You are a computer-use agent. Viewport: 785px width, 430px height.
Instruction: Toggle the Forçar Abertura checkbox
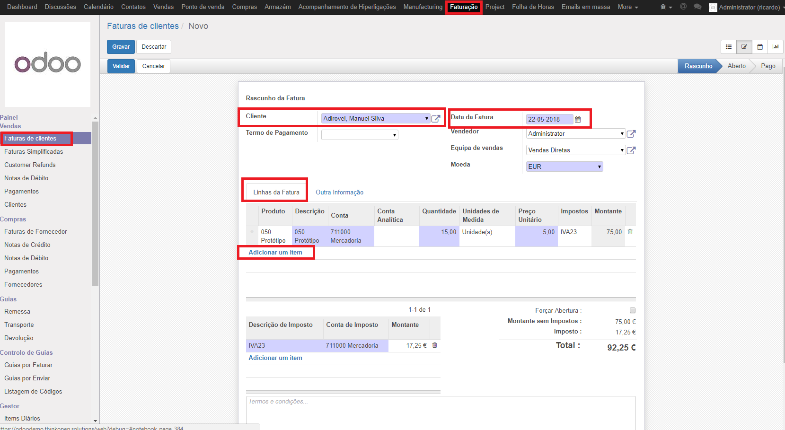pos(633,310)
